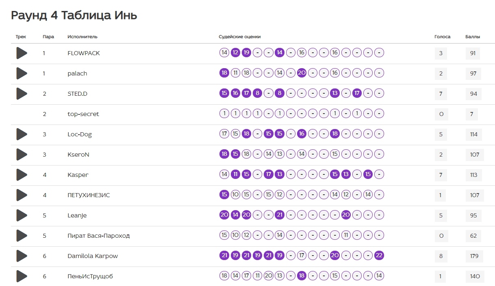Play the FLOWPACK track
Screen dimensions: 495x286
pyautogui.click(x=22, y=53)
